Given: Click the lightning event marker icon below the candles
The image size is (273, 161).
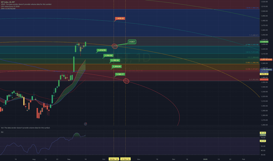Looking at the screenshot, I should pos(86,124).
